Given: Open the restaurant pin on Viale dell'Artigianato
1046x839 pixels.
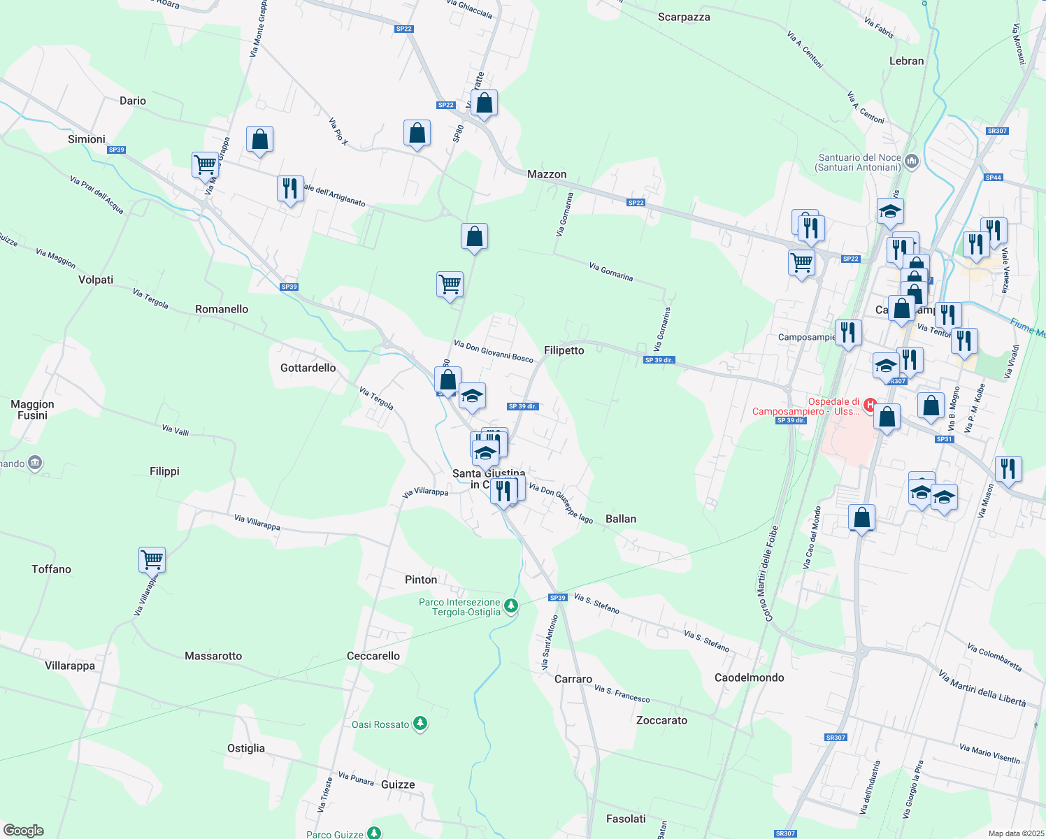Looking at the screenshot, I should click(290, 189).
